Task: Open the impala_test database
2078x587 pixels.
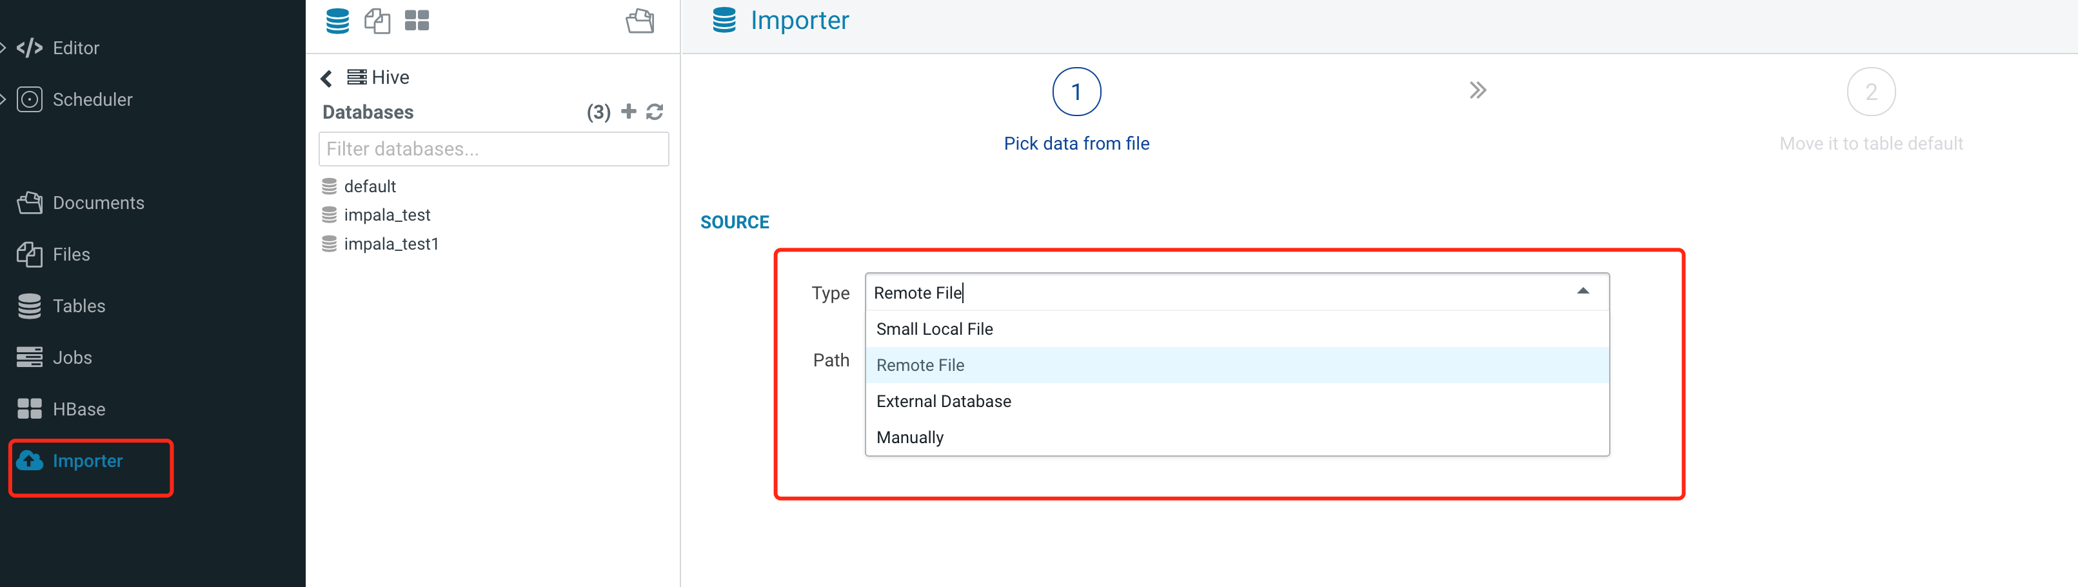Action: [x=386, y=215]
